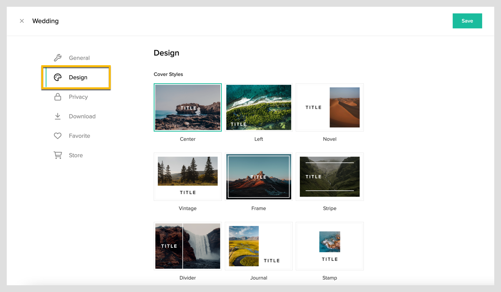The width and height of the screenshot is (501, 292).
Task: Click the "Novel" caption text
Action: pyautogui.click(x=329, y=139)
